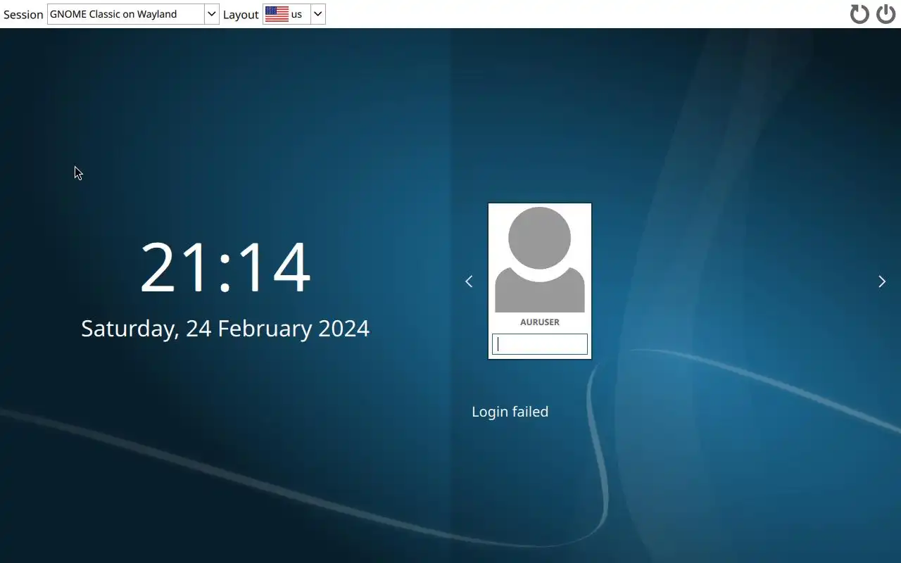The height and width of the screenshot is (563, 901).
Task: Select the AURUSER avatar picture
Action: click(540, 260)
